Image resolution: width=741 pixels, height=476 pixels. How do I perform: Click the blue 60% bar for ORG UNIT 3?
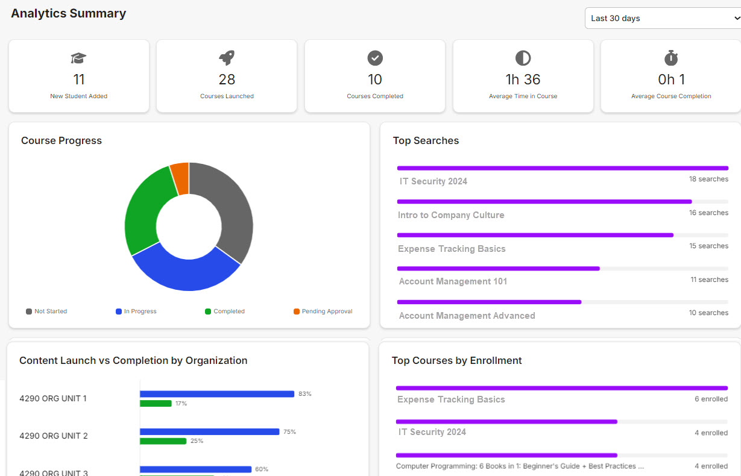pyautogui.click(x=195, y=469)
